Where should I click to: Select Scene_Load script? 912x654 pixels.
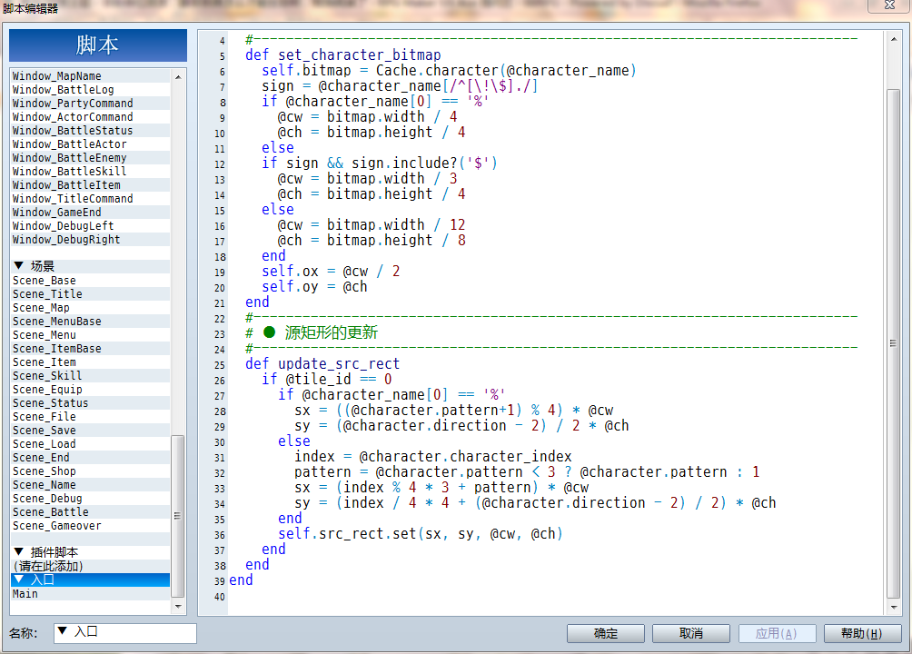[91, 444]
